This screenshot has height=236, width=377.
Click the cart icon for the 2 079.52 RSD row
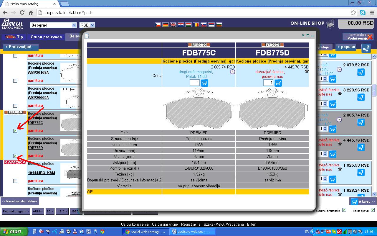point(333,79)
